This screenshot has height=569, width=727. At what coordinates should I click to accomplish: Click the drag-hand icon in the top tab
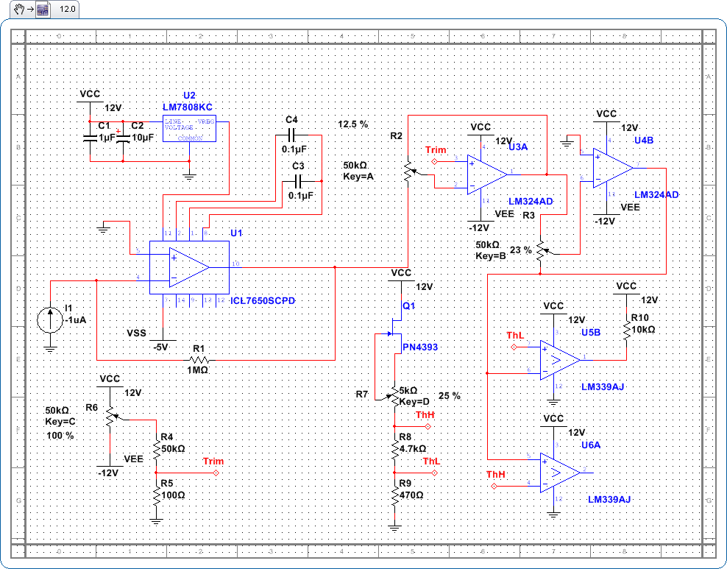tap(19, 10)
